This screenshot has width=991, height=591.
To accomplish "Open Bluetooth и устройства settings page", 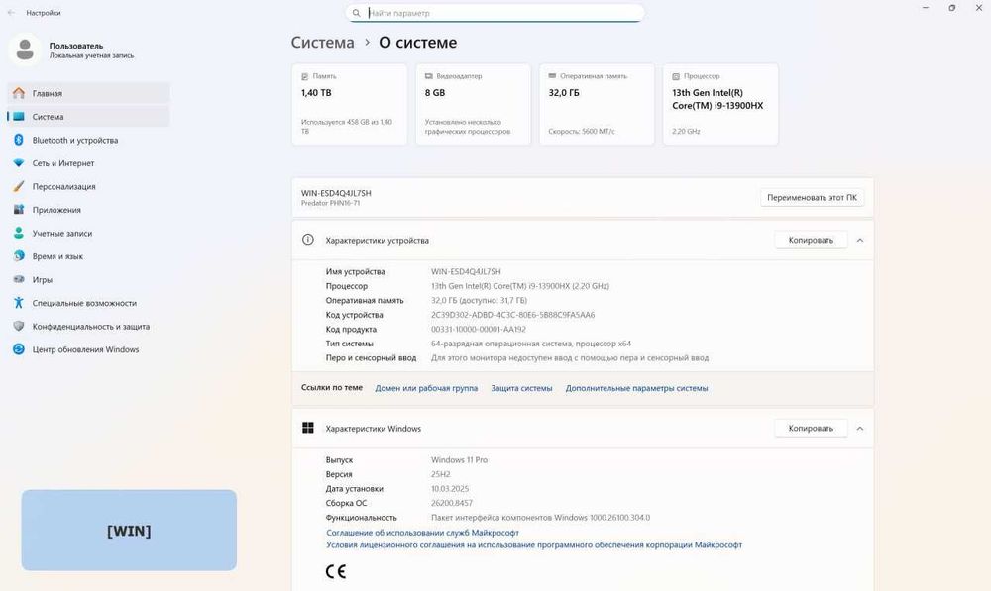I will [x=88, y=141].
